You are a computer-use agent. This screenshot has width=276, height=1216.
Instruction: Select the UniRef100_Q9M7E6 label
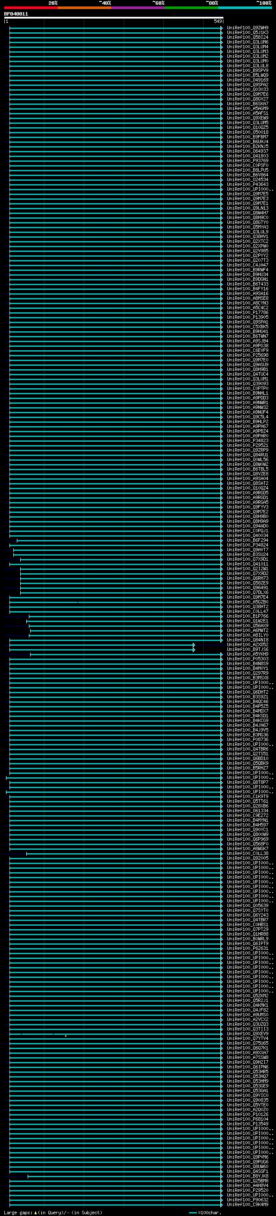[x=248, y=94]
